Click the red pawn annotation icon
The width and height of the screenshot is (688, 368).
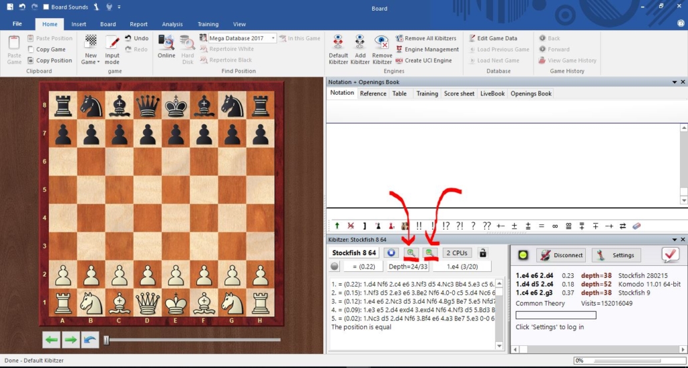[x=391, y=226]
